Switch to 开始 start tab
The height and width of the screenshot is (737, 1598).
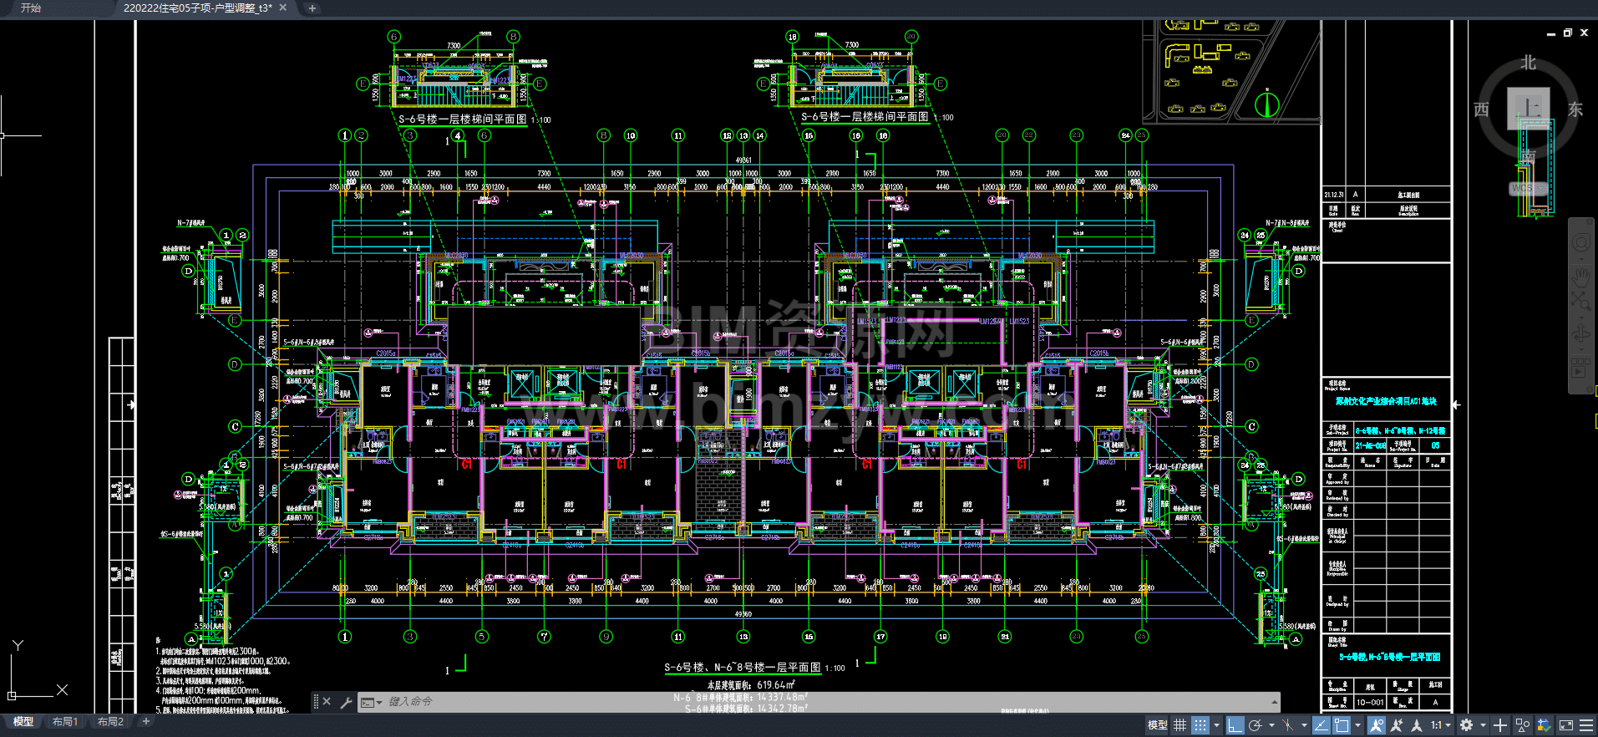[31, 8]
